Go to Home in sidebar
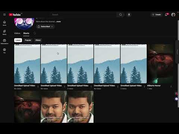This screenshot has height=134, width=179. coord(4,23)
